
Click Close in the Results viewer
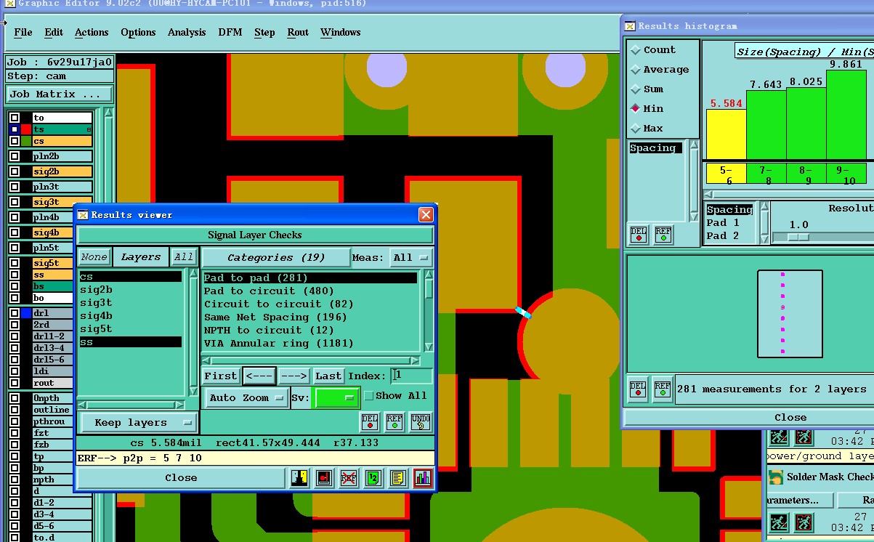coord(181,478)
